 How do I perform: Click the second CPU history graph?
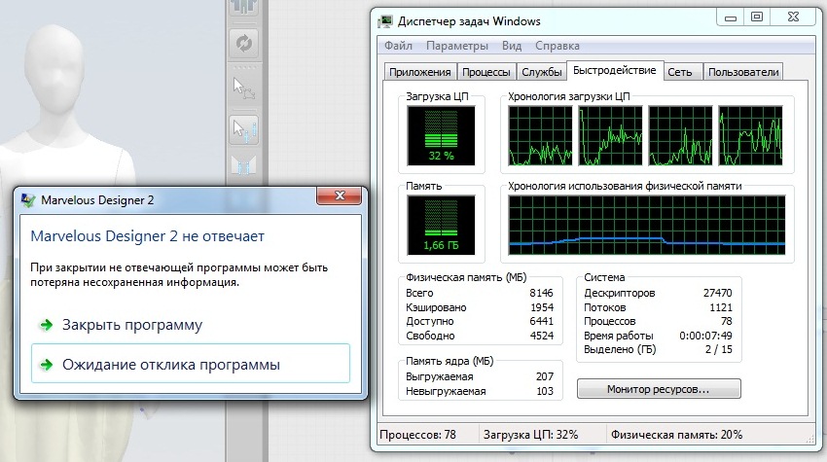[610, 135]
